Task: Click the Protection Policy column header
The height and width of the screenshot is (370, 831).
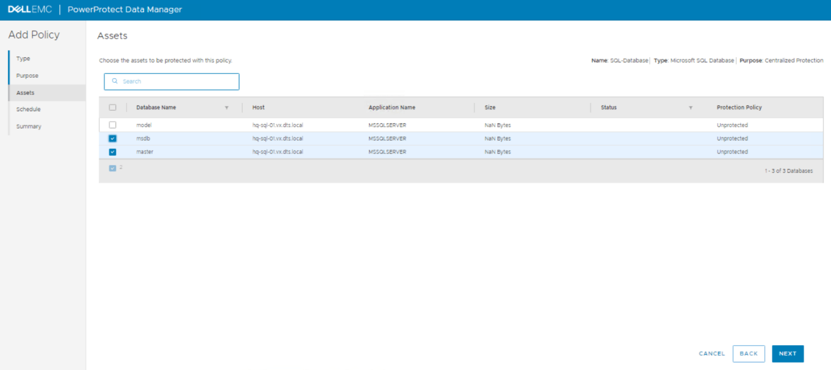Action: coord(739,108)
